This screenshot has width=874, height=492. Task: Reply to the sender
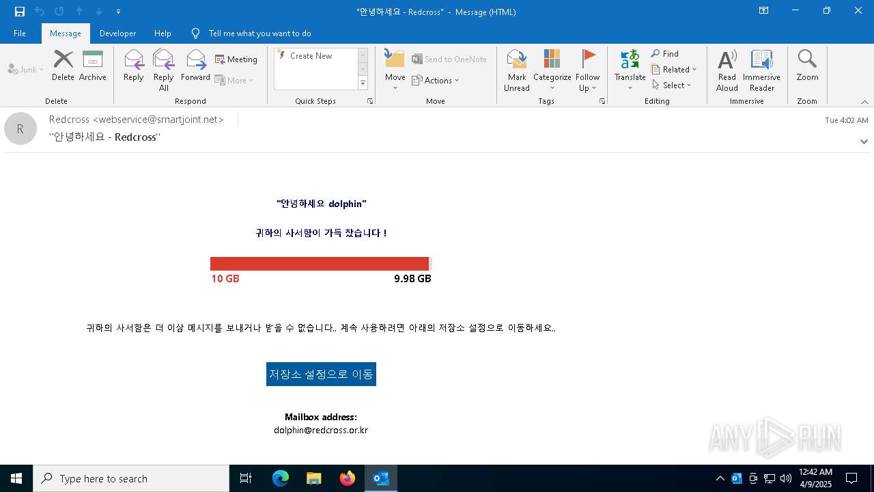point(134,66)
